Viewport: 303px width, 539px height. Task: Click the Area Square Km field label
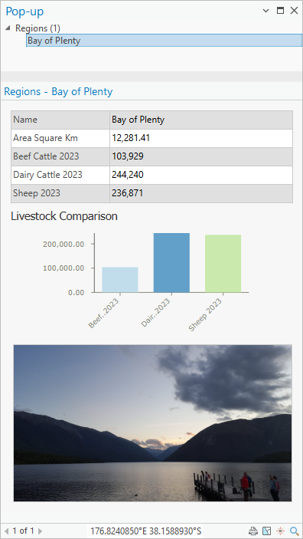pyautogui.click(x=45, y=138)
